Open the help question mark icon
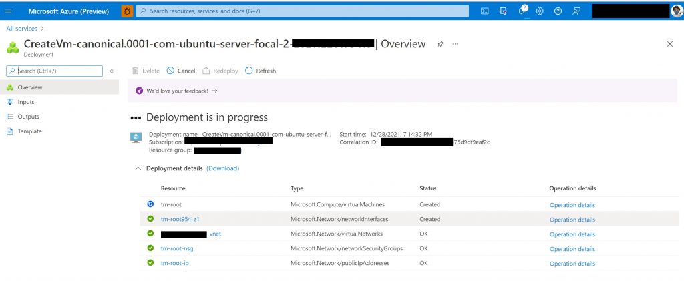The height and width of the screenshot is (281, 684). 558,11
